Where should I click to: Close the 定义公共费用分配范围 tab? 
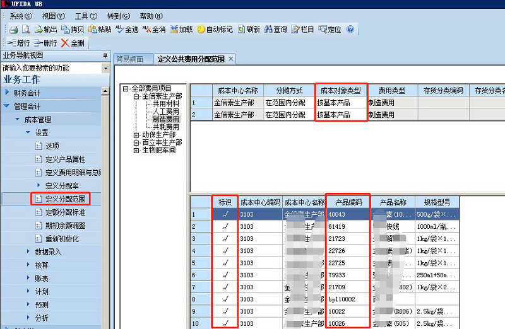point(230,59)
